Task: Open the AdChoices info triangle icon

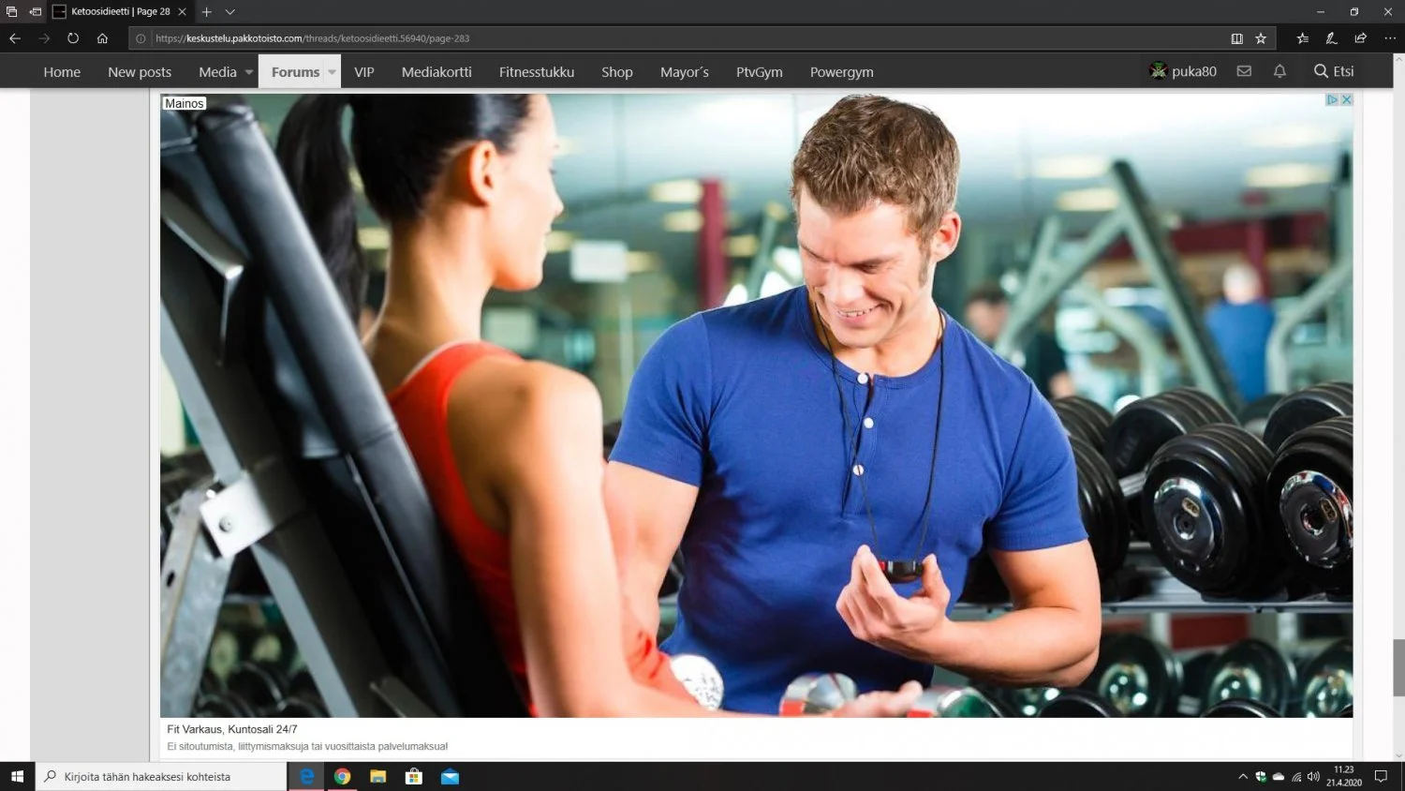Action: click(x=1332, y=99)
